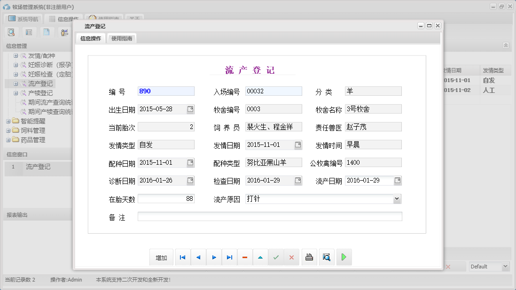
Task: Go to the next record
Action: pyautogui.click(x=214, y=257)
